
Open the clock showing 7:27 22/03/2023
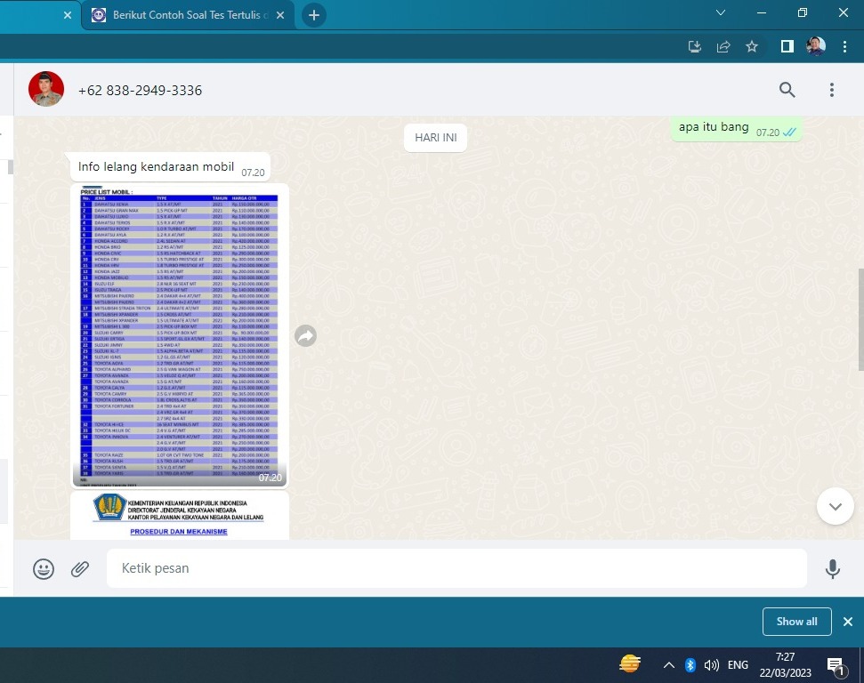pos(785,665)
